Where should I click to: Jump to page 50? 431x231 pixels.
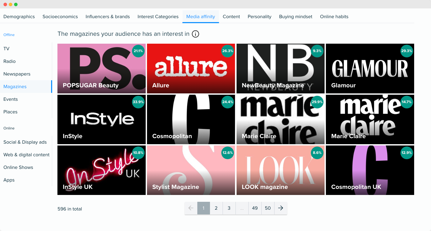(x=268, y=208)
